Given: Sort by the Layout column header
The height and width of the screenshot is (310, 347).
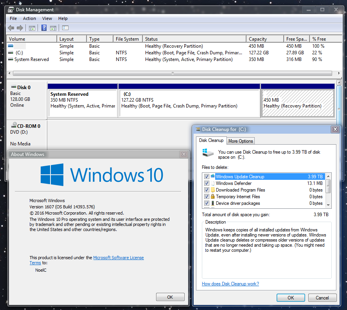Looking at the screenshot, I should click(72, 39).
